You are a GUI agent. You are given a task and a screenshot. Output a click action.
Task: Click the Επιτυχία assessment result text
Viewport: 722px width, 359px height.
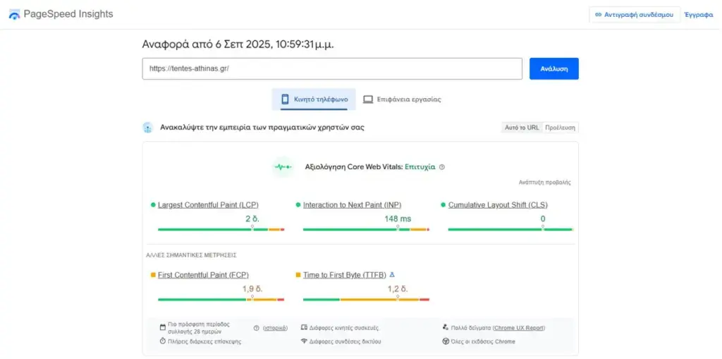(x=420, y=167)
